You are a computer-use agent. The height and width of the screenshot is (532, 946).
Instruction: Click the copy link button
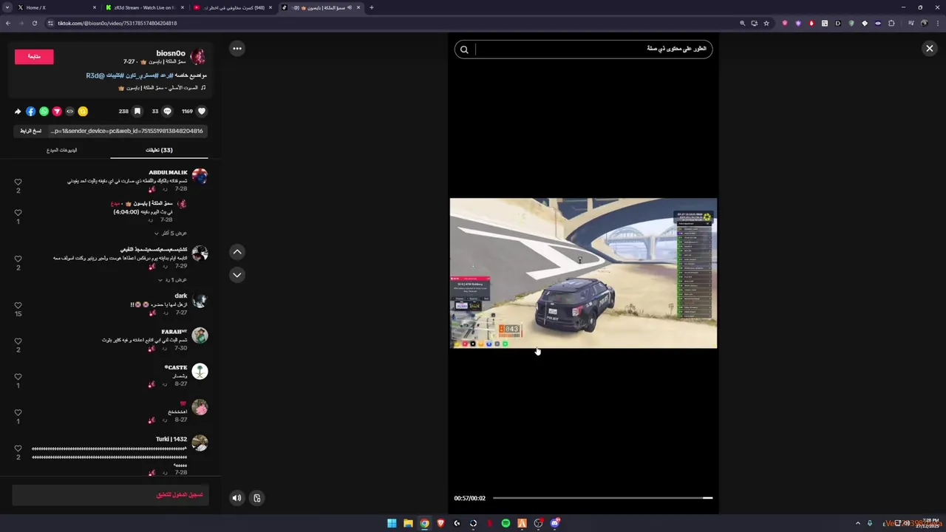click(x=30, y=131)
